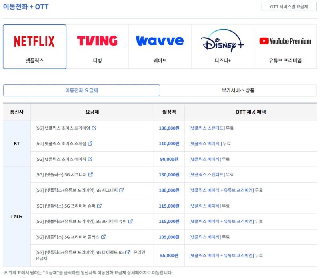Select the TVING logo card

pyautogui.click(x=97, y=47)
